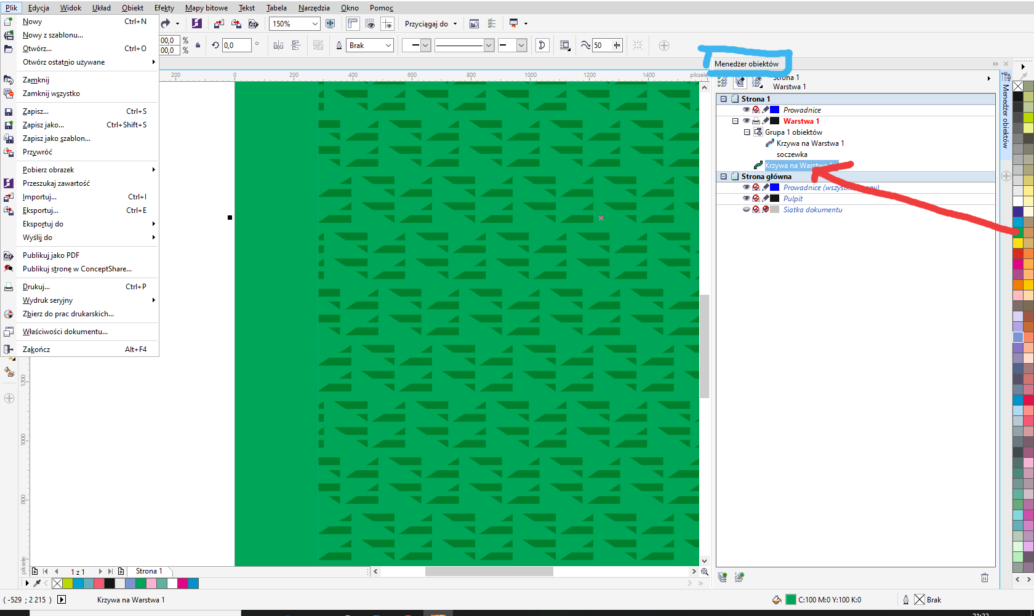Toggle printing for Warstwa 1 layer
This screenshot has height=616, width=1034.
pos(756,121)
